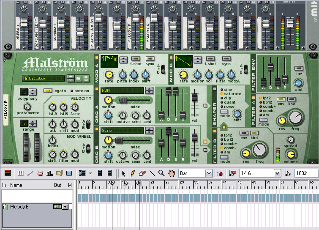Viewport: 319px width, 230px height.
Task: Change Osc A PWM graintable with arrows
Action: pyautogui.click(x=149, y=90)
